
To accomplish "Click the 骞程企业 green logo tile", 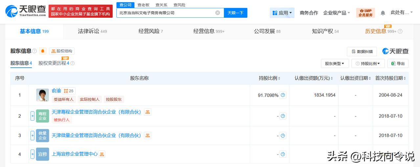I will tap(42, 116).
